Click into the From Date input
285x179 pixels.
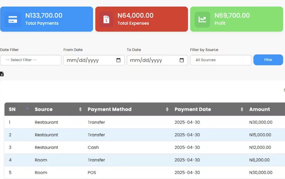tap(89, 60)
